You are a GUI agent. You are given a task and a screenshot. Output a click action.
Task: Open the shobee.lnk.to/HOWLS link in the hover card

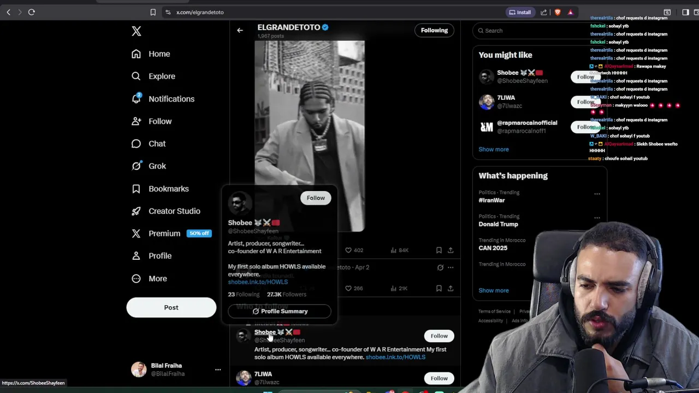258,282
